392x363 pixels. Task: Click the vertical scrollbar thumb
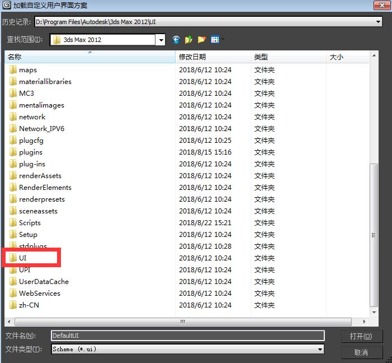click(x=374, y=235)
